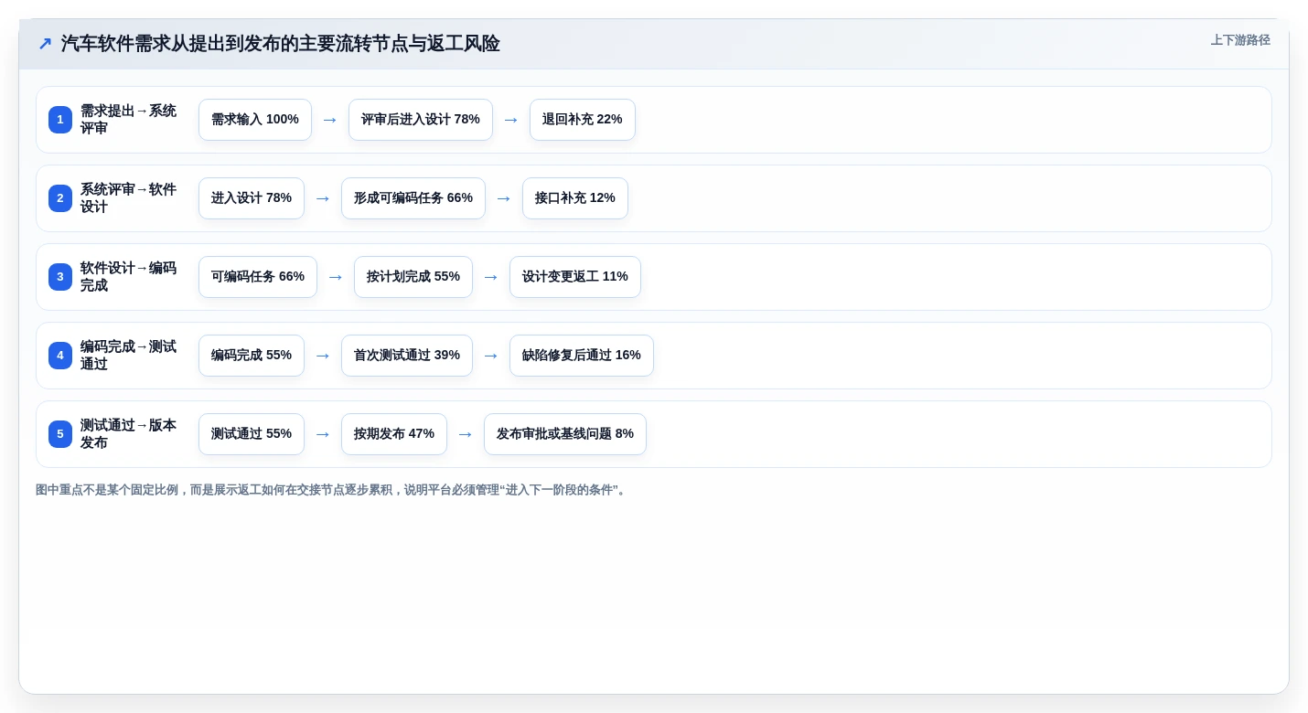
Task: Click the 进入设计 78% node
Action: click(x=252, y=198)
